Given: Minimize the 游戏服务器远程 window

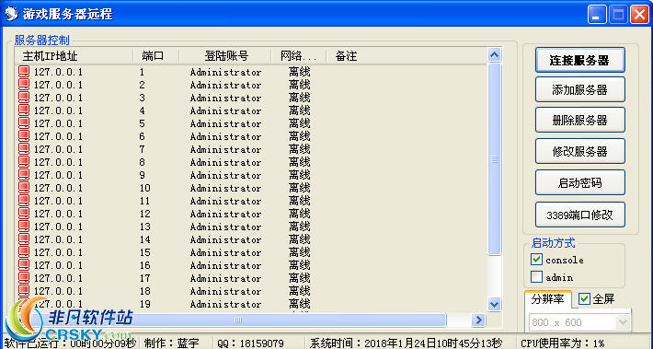Looking at the screenshot, I should [x=597, y=15].
